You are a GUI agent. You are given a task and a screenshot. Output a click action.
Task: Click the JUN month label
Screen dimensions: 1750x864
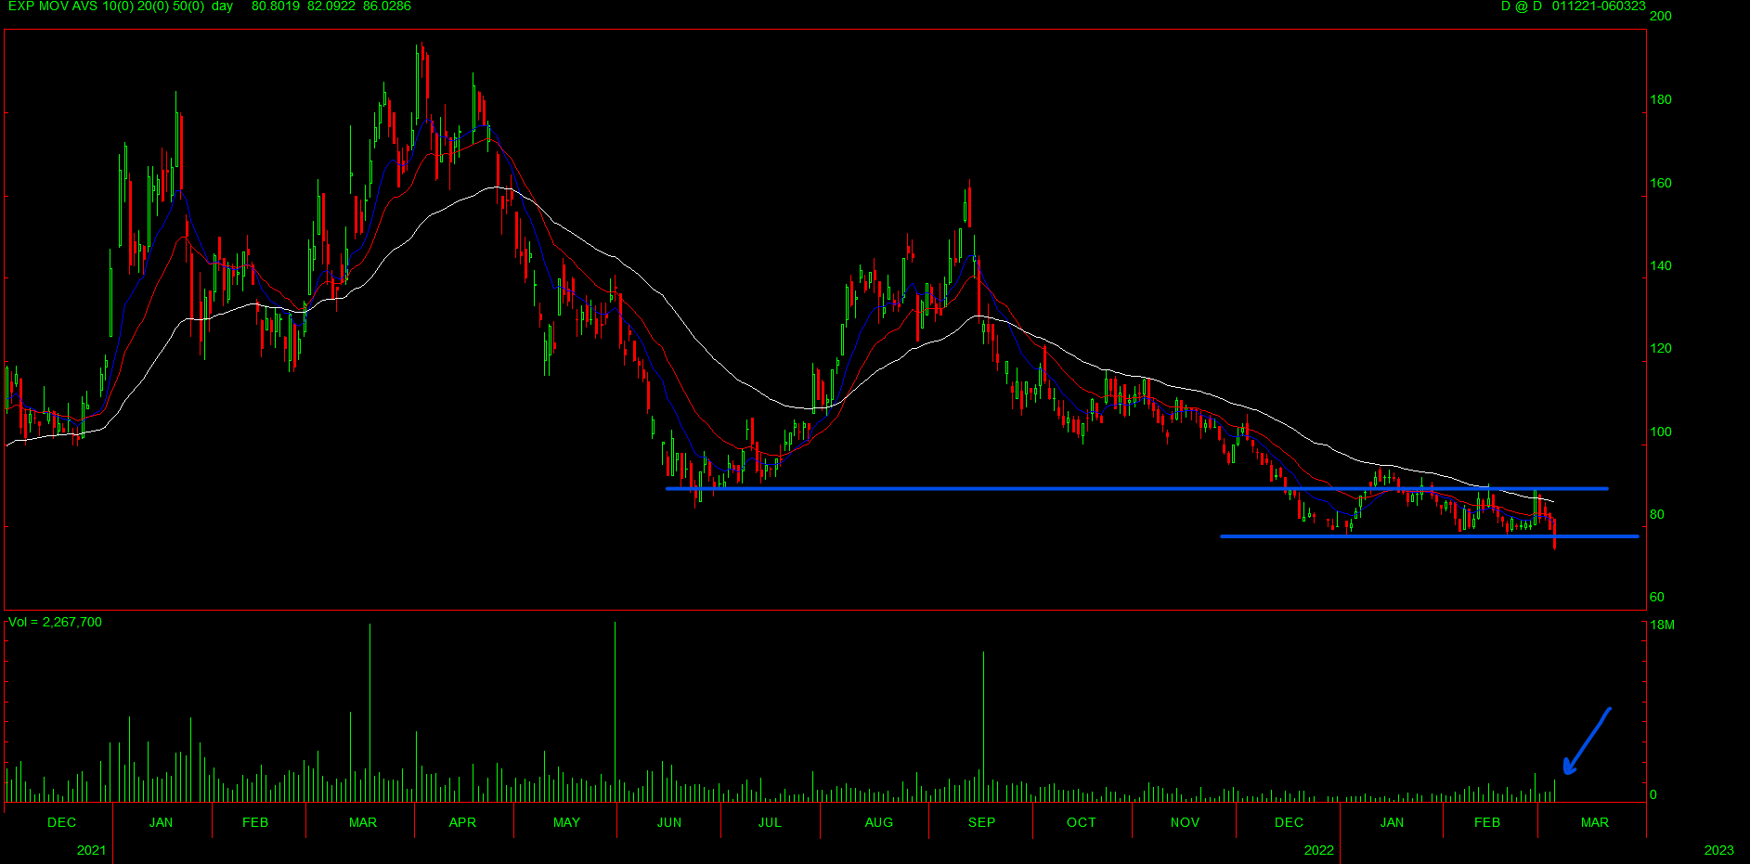point(669,822)
